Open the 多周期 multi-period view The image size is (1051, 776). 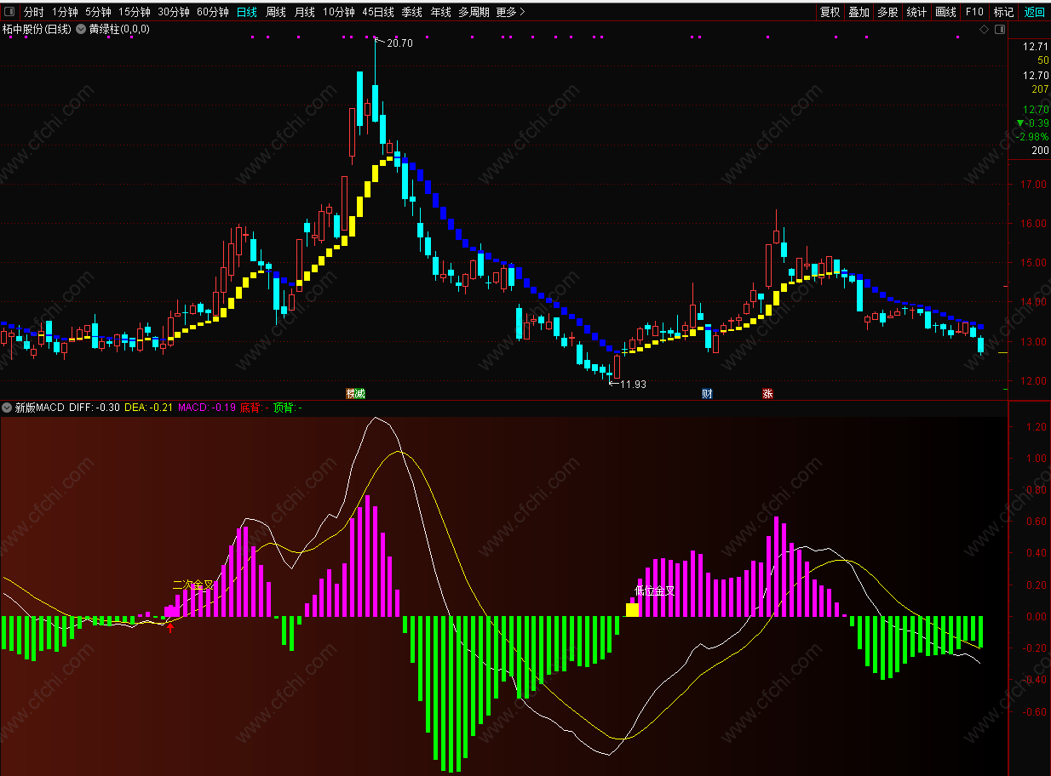pyautogui.click(x=474, y=12)
